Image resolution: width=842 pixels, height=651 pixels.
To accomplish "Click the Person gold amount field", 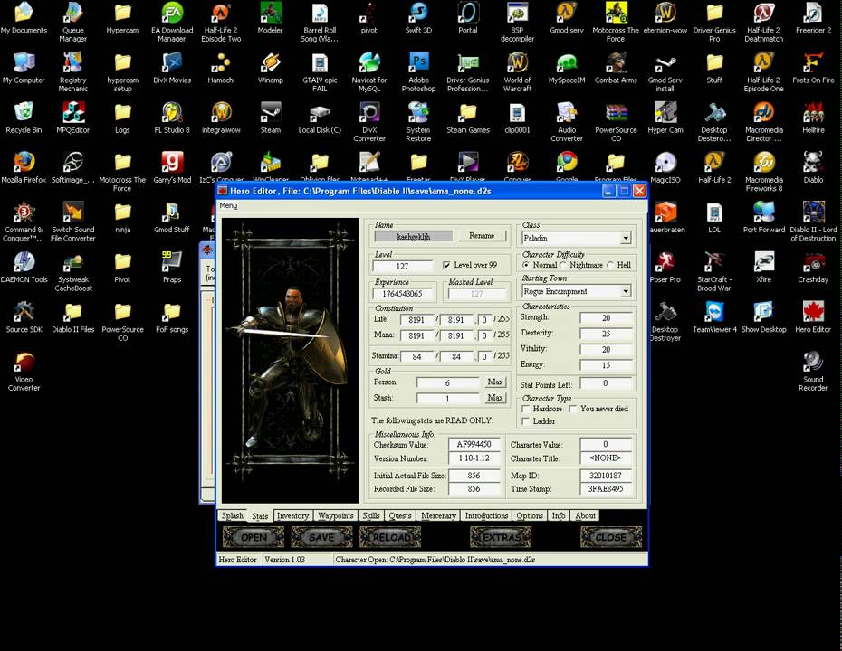I will tap(448, 383).
